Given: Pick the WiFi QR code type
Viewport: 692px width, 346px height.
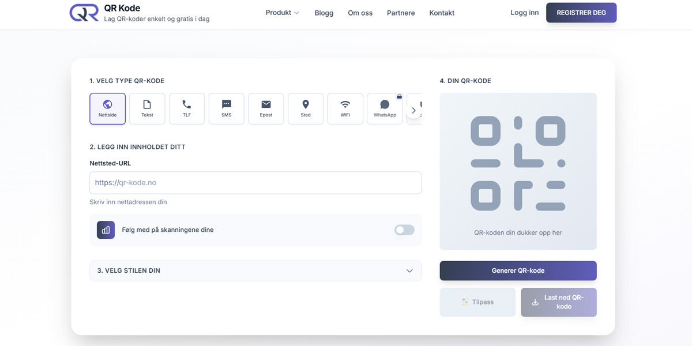Looking at the screenshot, I should 345,108.
